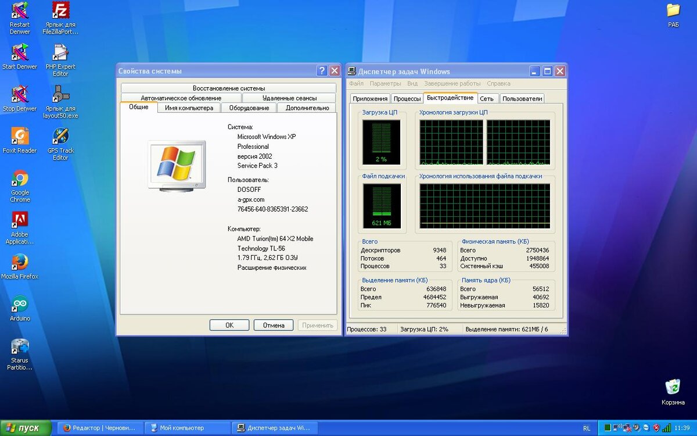697x436 pixels.
Task: Select the Starus Partition desktop icon
Action: [x=20, y=346]
